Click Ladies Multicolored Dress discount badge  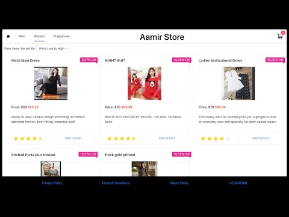coord(275,60)
